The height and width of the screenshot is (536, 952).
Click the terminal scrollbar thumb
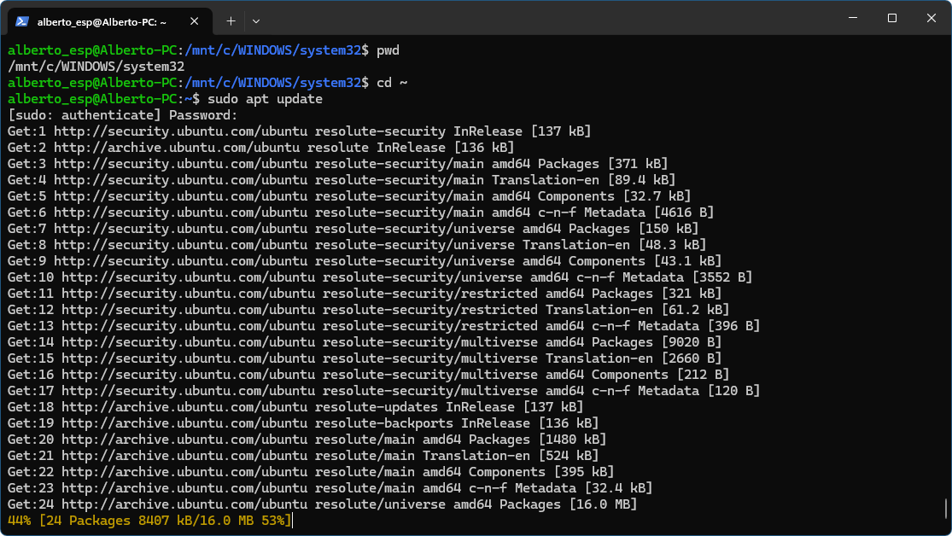coord(946,509)
